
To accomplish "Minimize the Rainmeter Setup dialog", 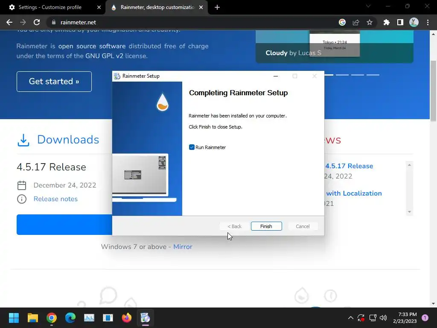I will tap(276, 76).
